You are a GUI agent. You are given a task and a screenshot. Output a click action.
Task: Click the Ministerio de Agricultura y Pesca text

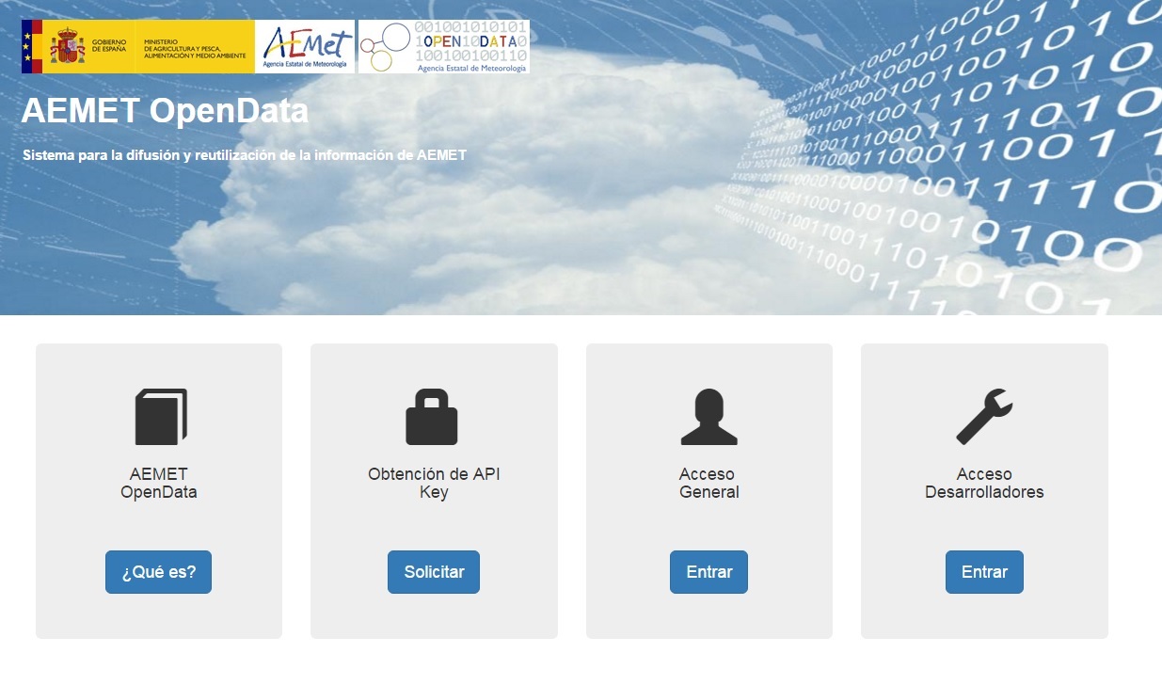coord(195,49)
